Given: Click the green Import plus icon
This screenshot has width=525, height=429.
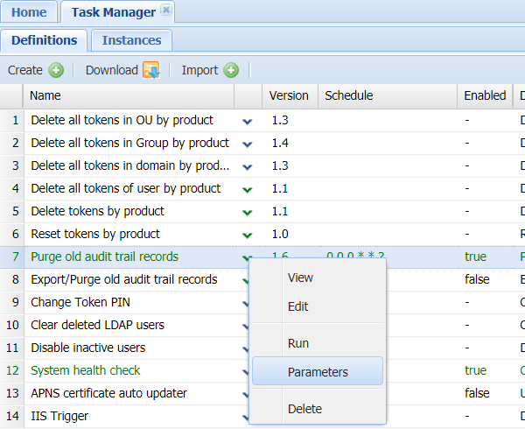Looking at the screenshot, I should (x=231, y=70).
